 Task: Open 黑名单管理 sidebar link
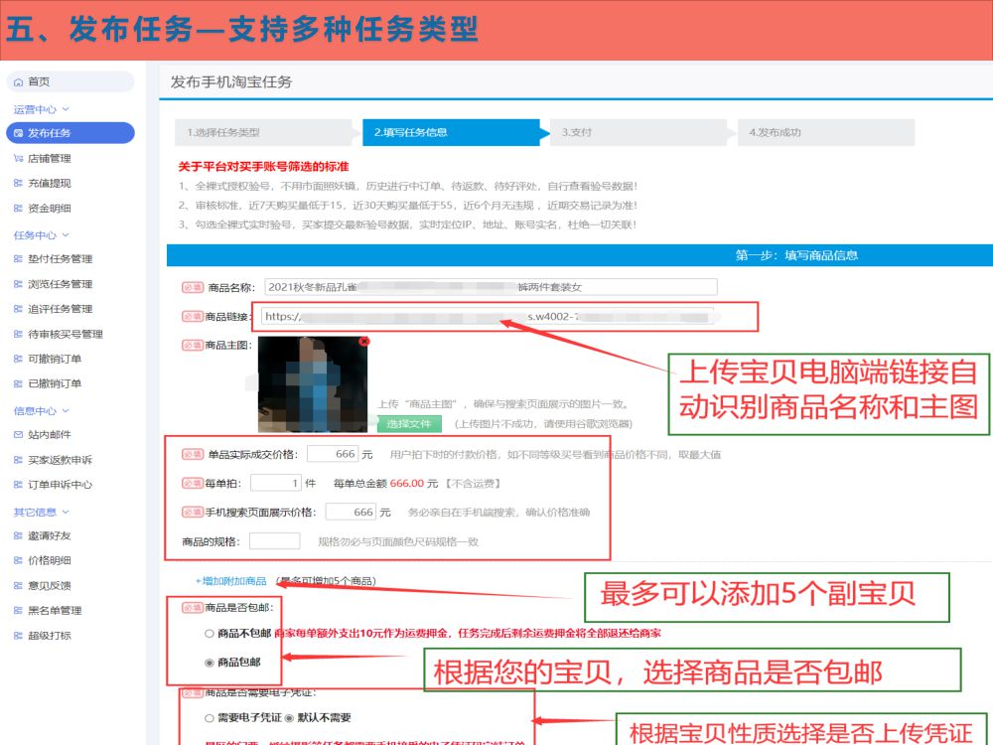click(x=55, y=610)
